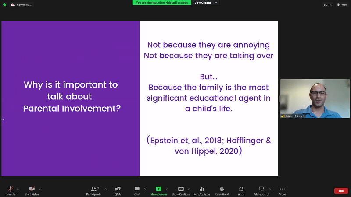Viewport: 351px width, 197px height.
Task: Open the View Options dropdown
Action: point(205,3)
